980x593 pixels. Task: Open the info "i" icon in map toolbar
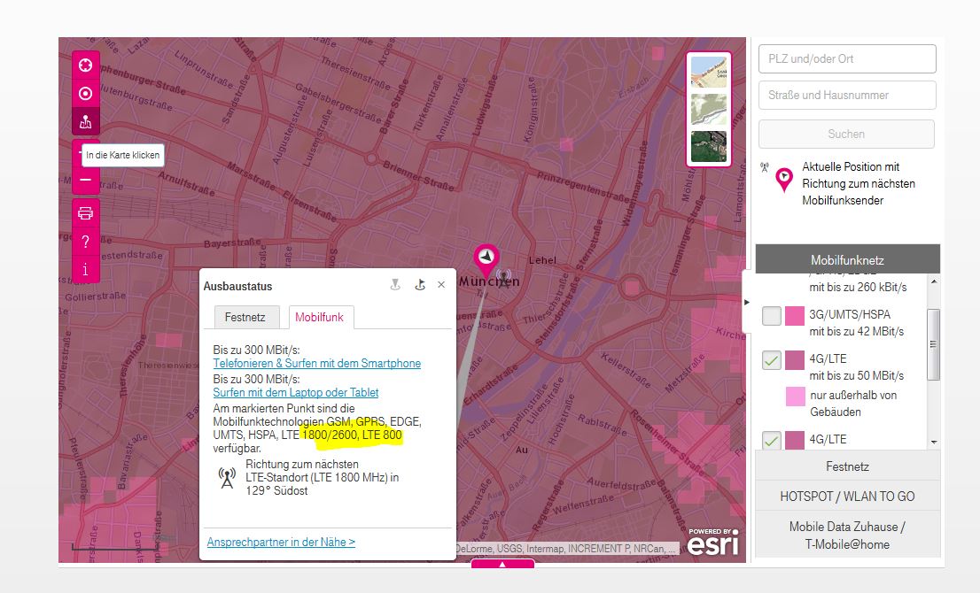[86, 270]
